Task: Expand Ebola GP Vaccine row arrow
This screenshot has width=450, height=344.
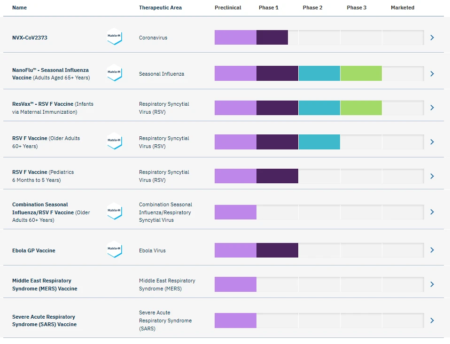Action: [432, 250]
